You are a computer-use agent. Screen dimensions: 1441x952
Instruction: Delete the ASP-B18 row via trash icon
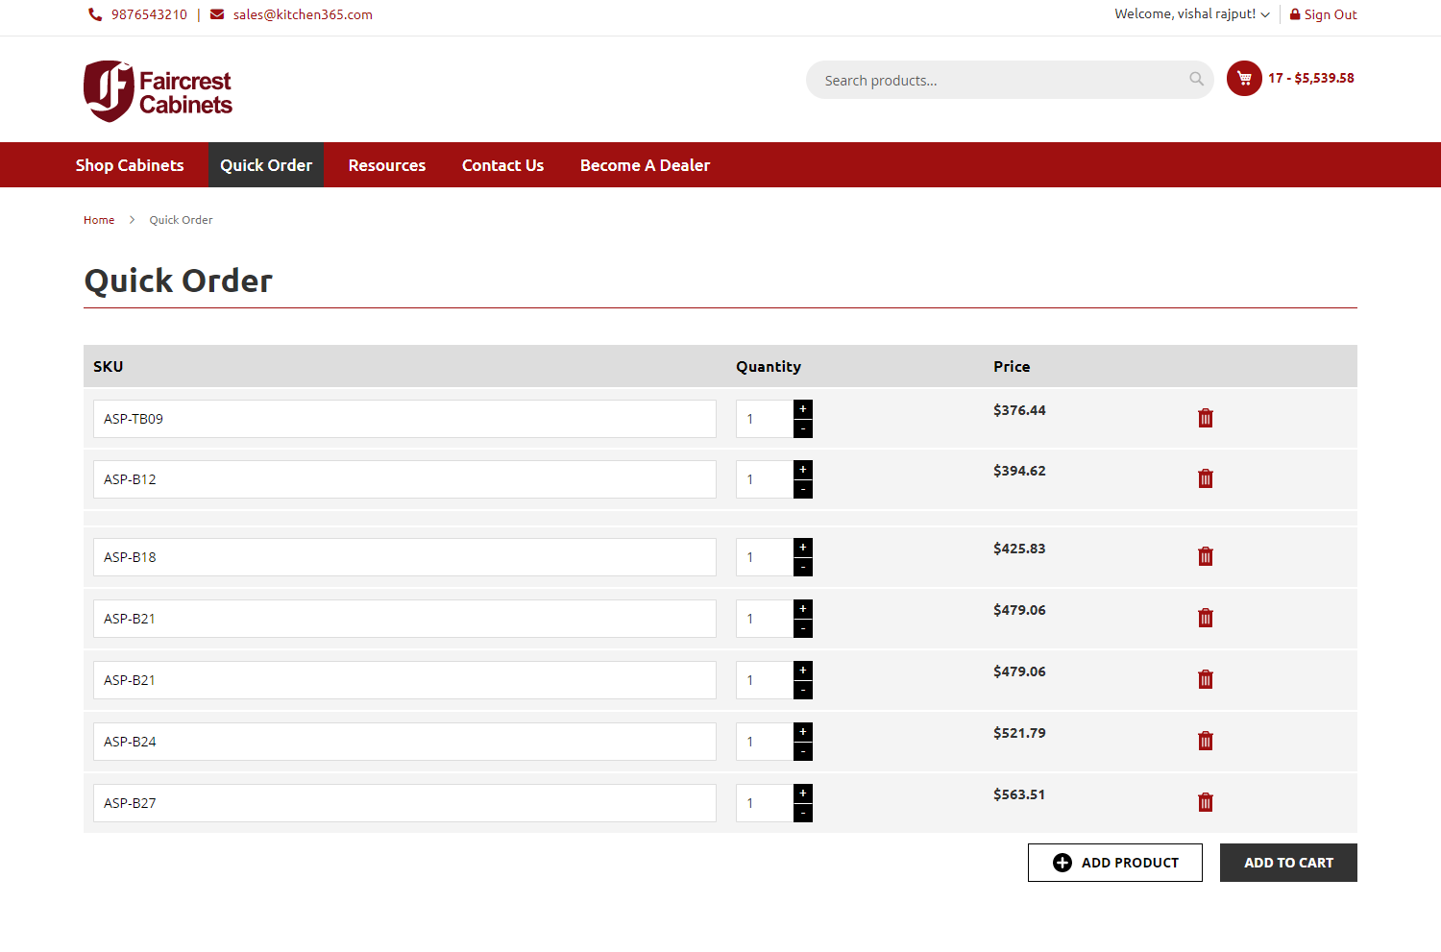1205,556
